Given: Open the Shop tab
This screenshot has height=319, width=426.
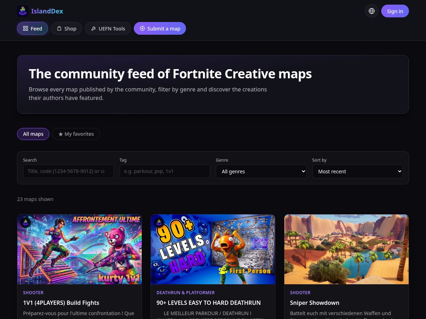Looking at the screenshot, I should coord(66,28).
